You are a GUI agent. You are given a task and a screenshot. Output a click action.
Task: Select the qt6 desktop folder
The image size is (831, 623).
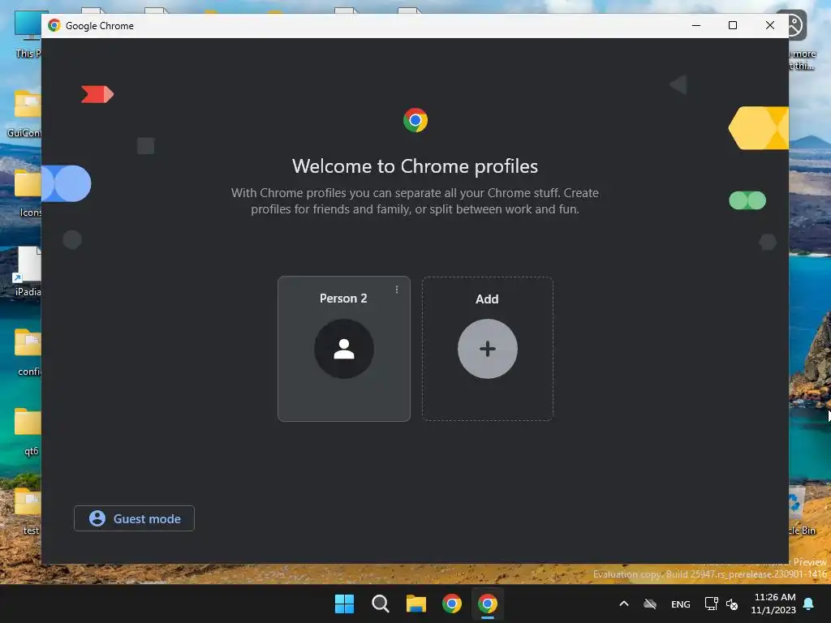[x=28, y=432]
